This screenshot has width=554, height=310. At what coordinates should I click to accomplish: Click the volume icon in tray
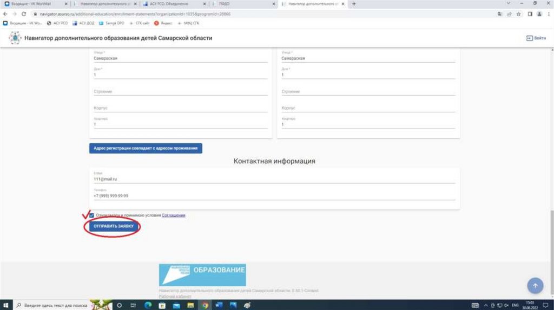coord(506,305)
